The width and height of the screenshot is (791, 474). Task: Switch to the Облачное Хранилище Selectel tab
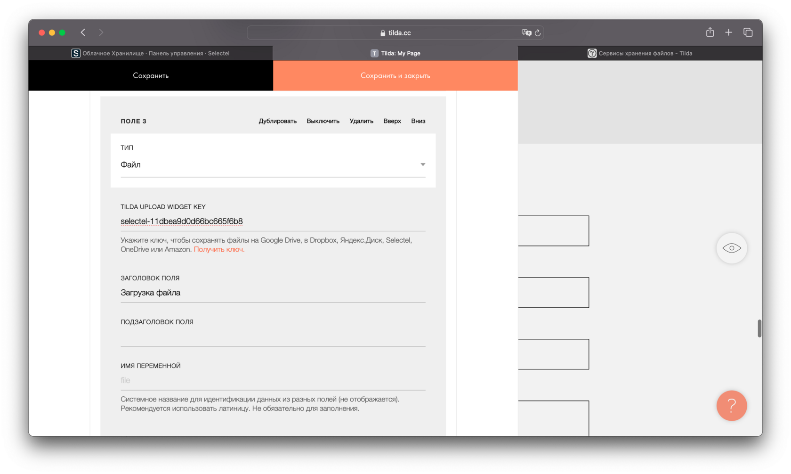[x=151, y=53]
